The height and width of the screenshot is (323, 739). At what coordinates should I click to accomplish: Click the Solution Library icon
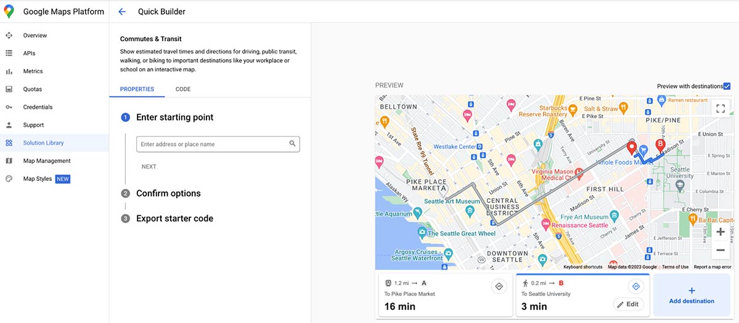(9, 143)
